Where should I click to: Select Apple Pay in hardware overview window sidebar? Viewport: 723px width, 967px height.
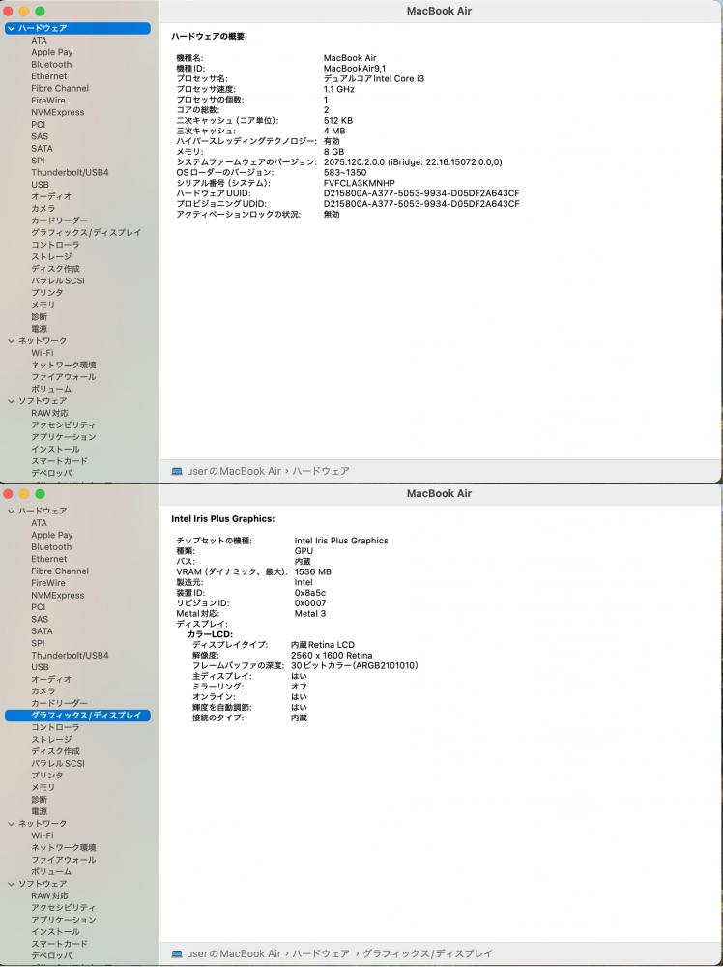pyautogui.click(x=52, y=52)
